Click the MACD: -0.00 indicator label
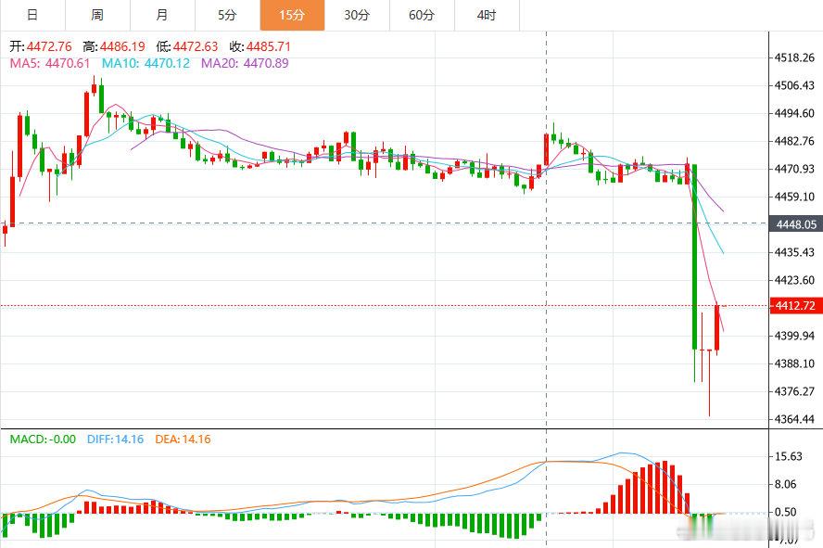 point(43,440)
